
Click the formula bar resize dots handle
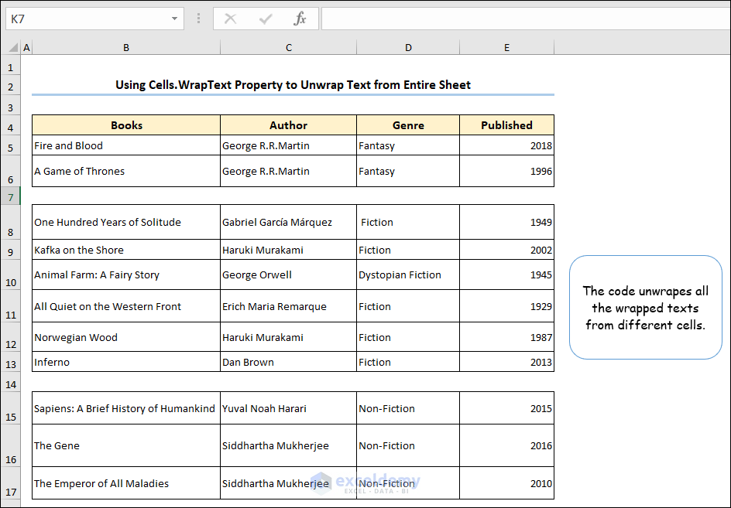199,19
